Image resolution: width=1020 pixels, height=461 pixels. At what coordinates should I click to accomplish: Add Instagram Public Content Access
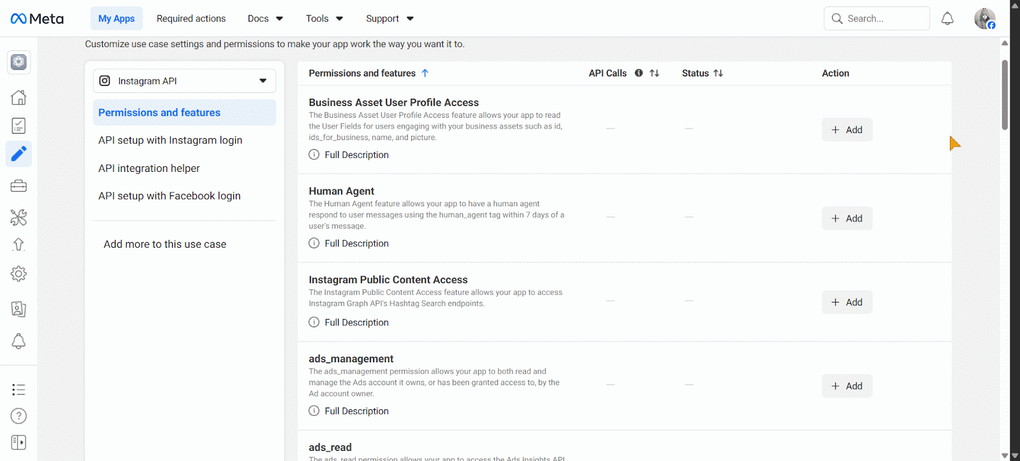pyautogui.click(x=847, y=302)
